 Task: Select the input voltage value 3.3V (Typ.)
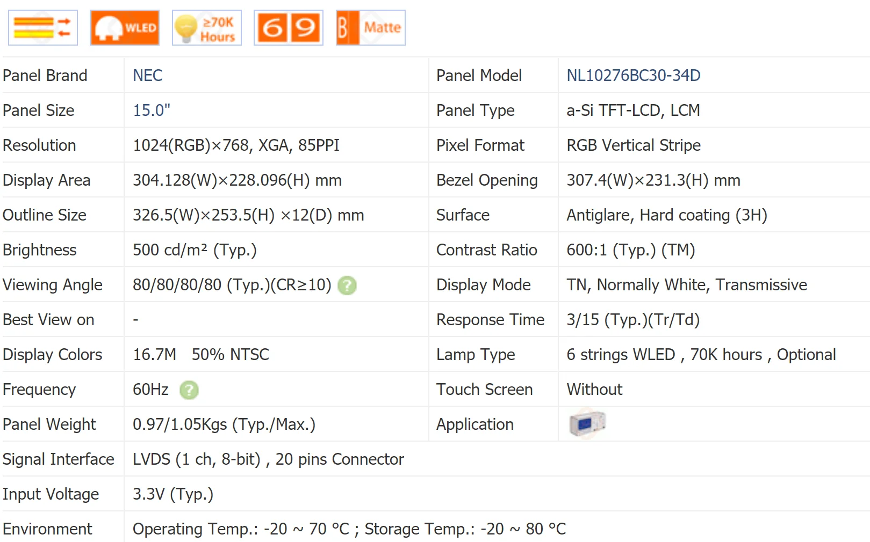[173, 494]
